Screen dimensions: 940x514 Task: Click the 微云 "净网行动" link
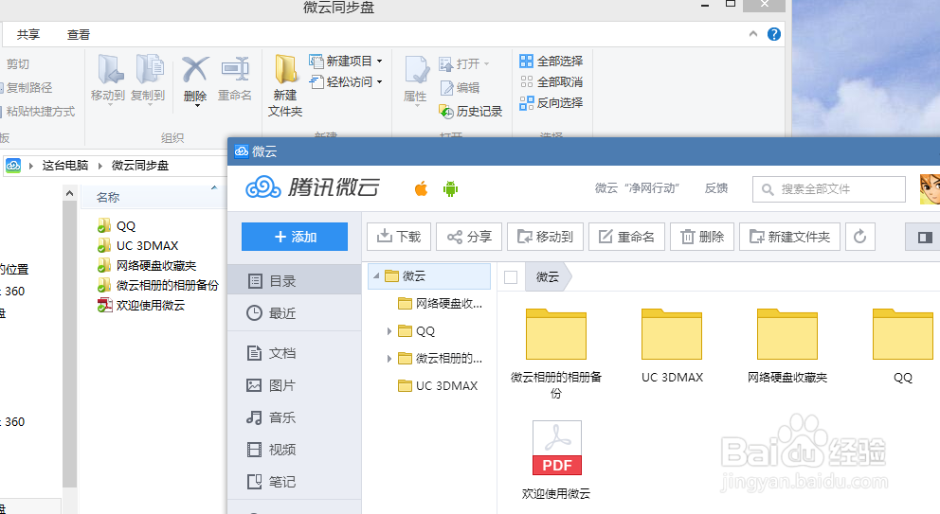click(637, 188)
